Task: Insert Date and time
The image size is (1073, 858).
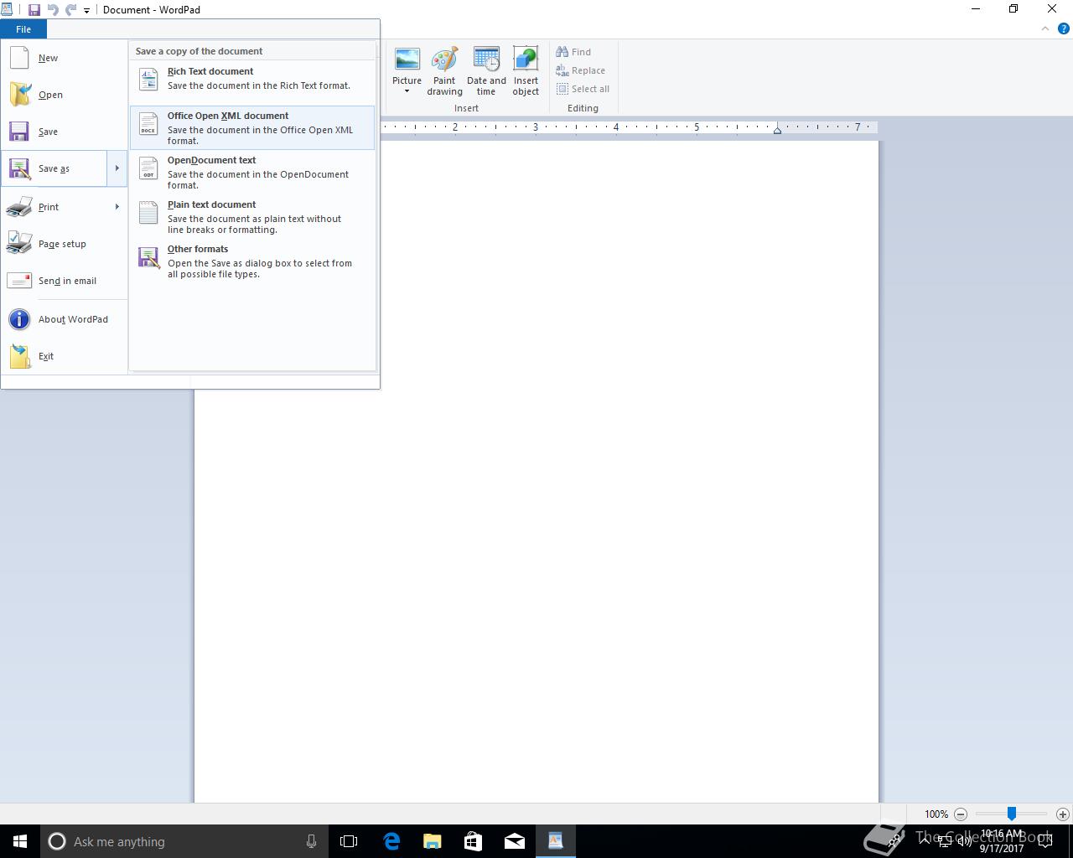Action: [x=486, y=71]
